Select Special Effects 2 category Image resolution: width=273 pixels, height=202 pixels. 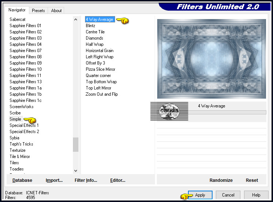pos(24,132)
